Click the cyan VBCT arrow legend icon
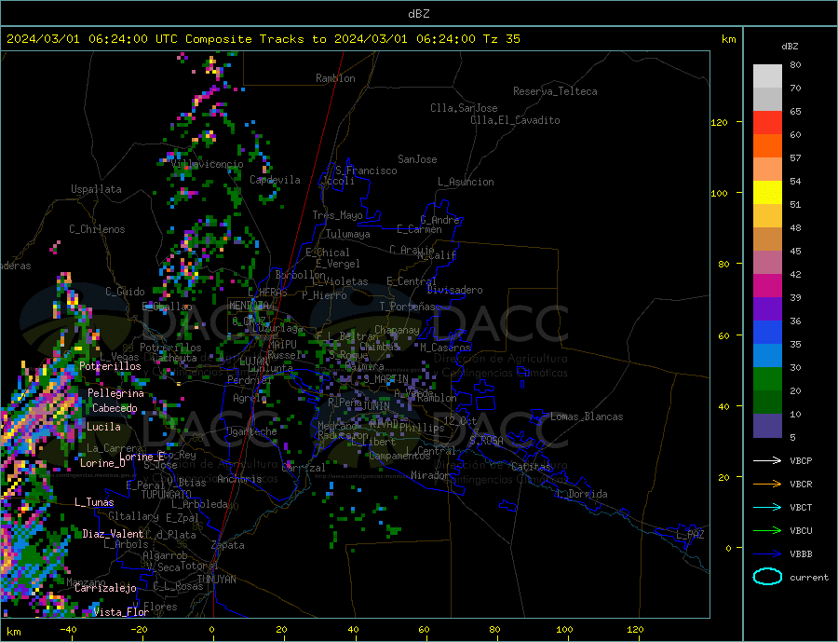 coord(767,507)
